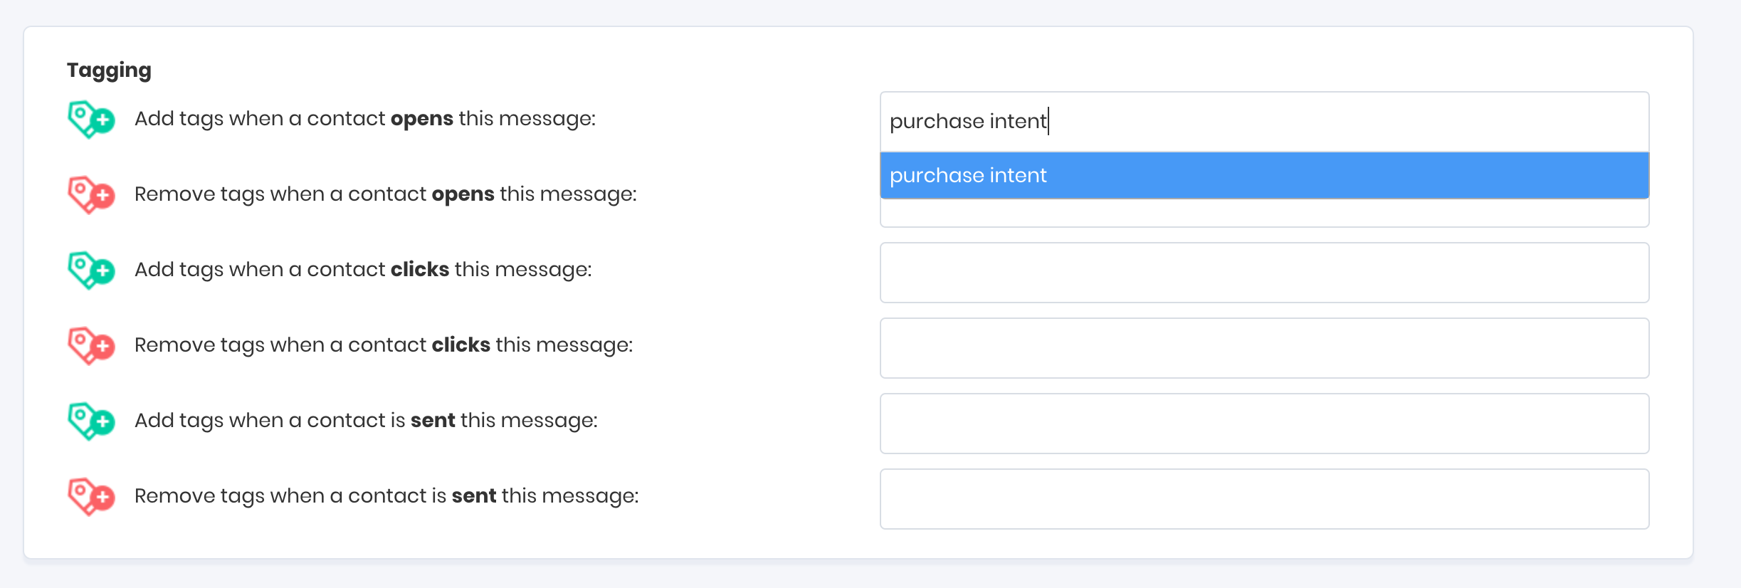
Task: Focus the field containing typed 'purchase intent'
Action: point(1264,121)
